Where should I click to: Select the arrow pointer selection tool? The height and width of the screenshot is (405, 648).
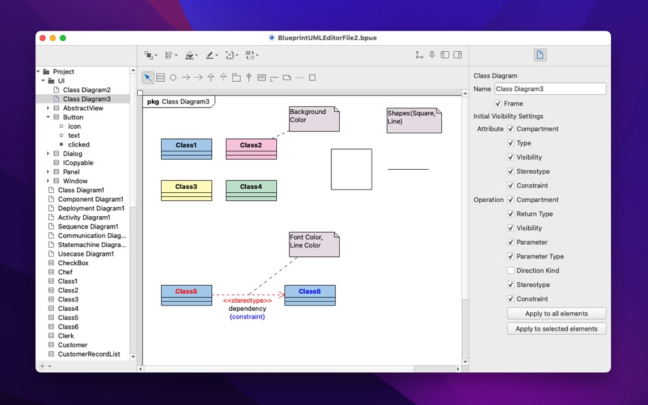pyautogui.click(x=147, y=77)
